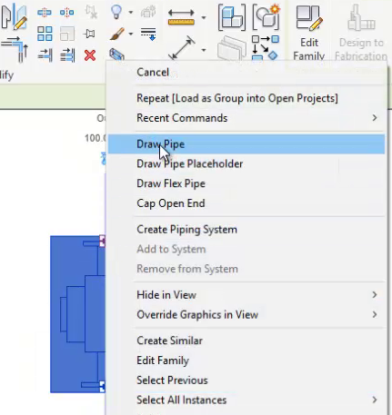Select the Mirror Draw Axis tool
Image resolution: width=392 pixels, height=415 pixels.
point(14,17)
